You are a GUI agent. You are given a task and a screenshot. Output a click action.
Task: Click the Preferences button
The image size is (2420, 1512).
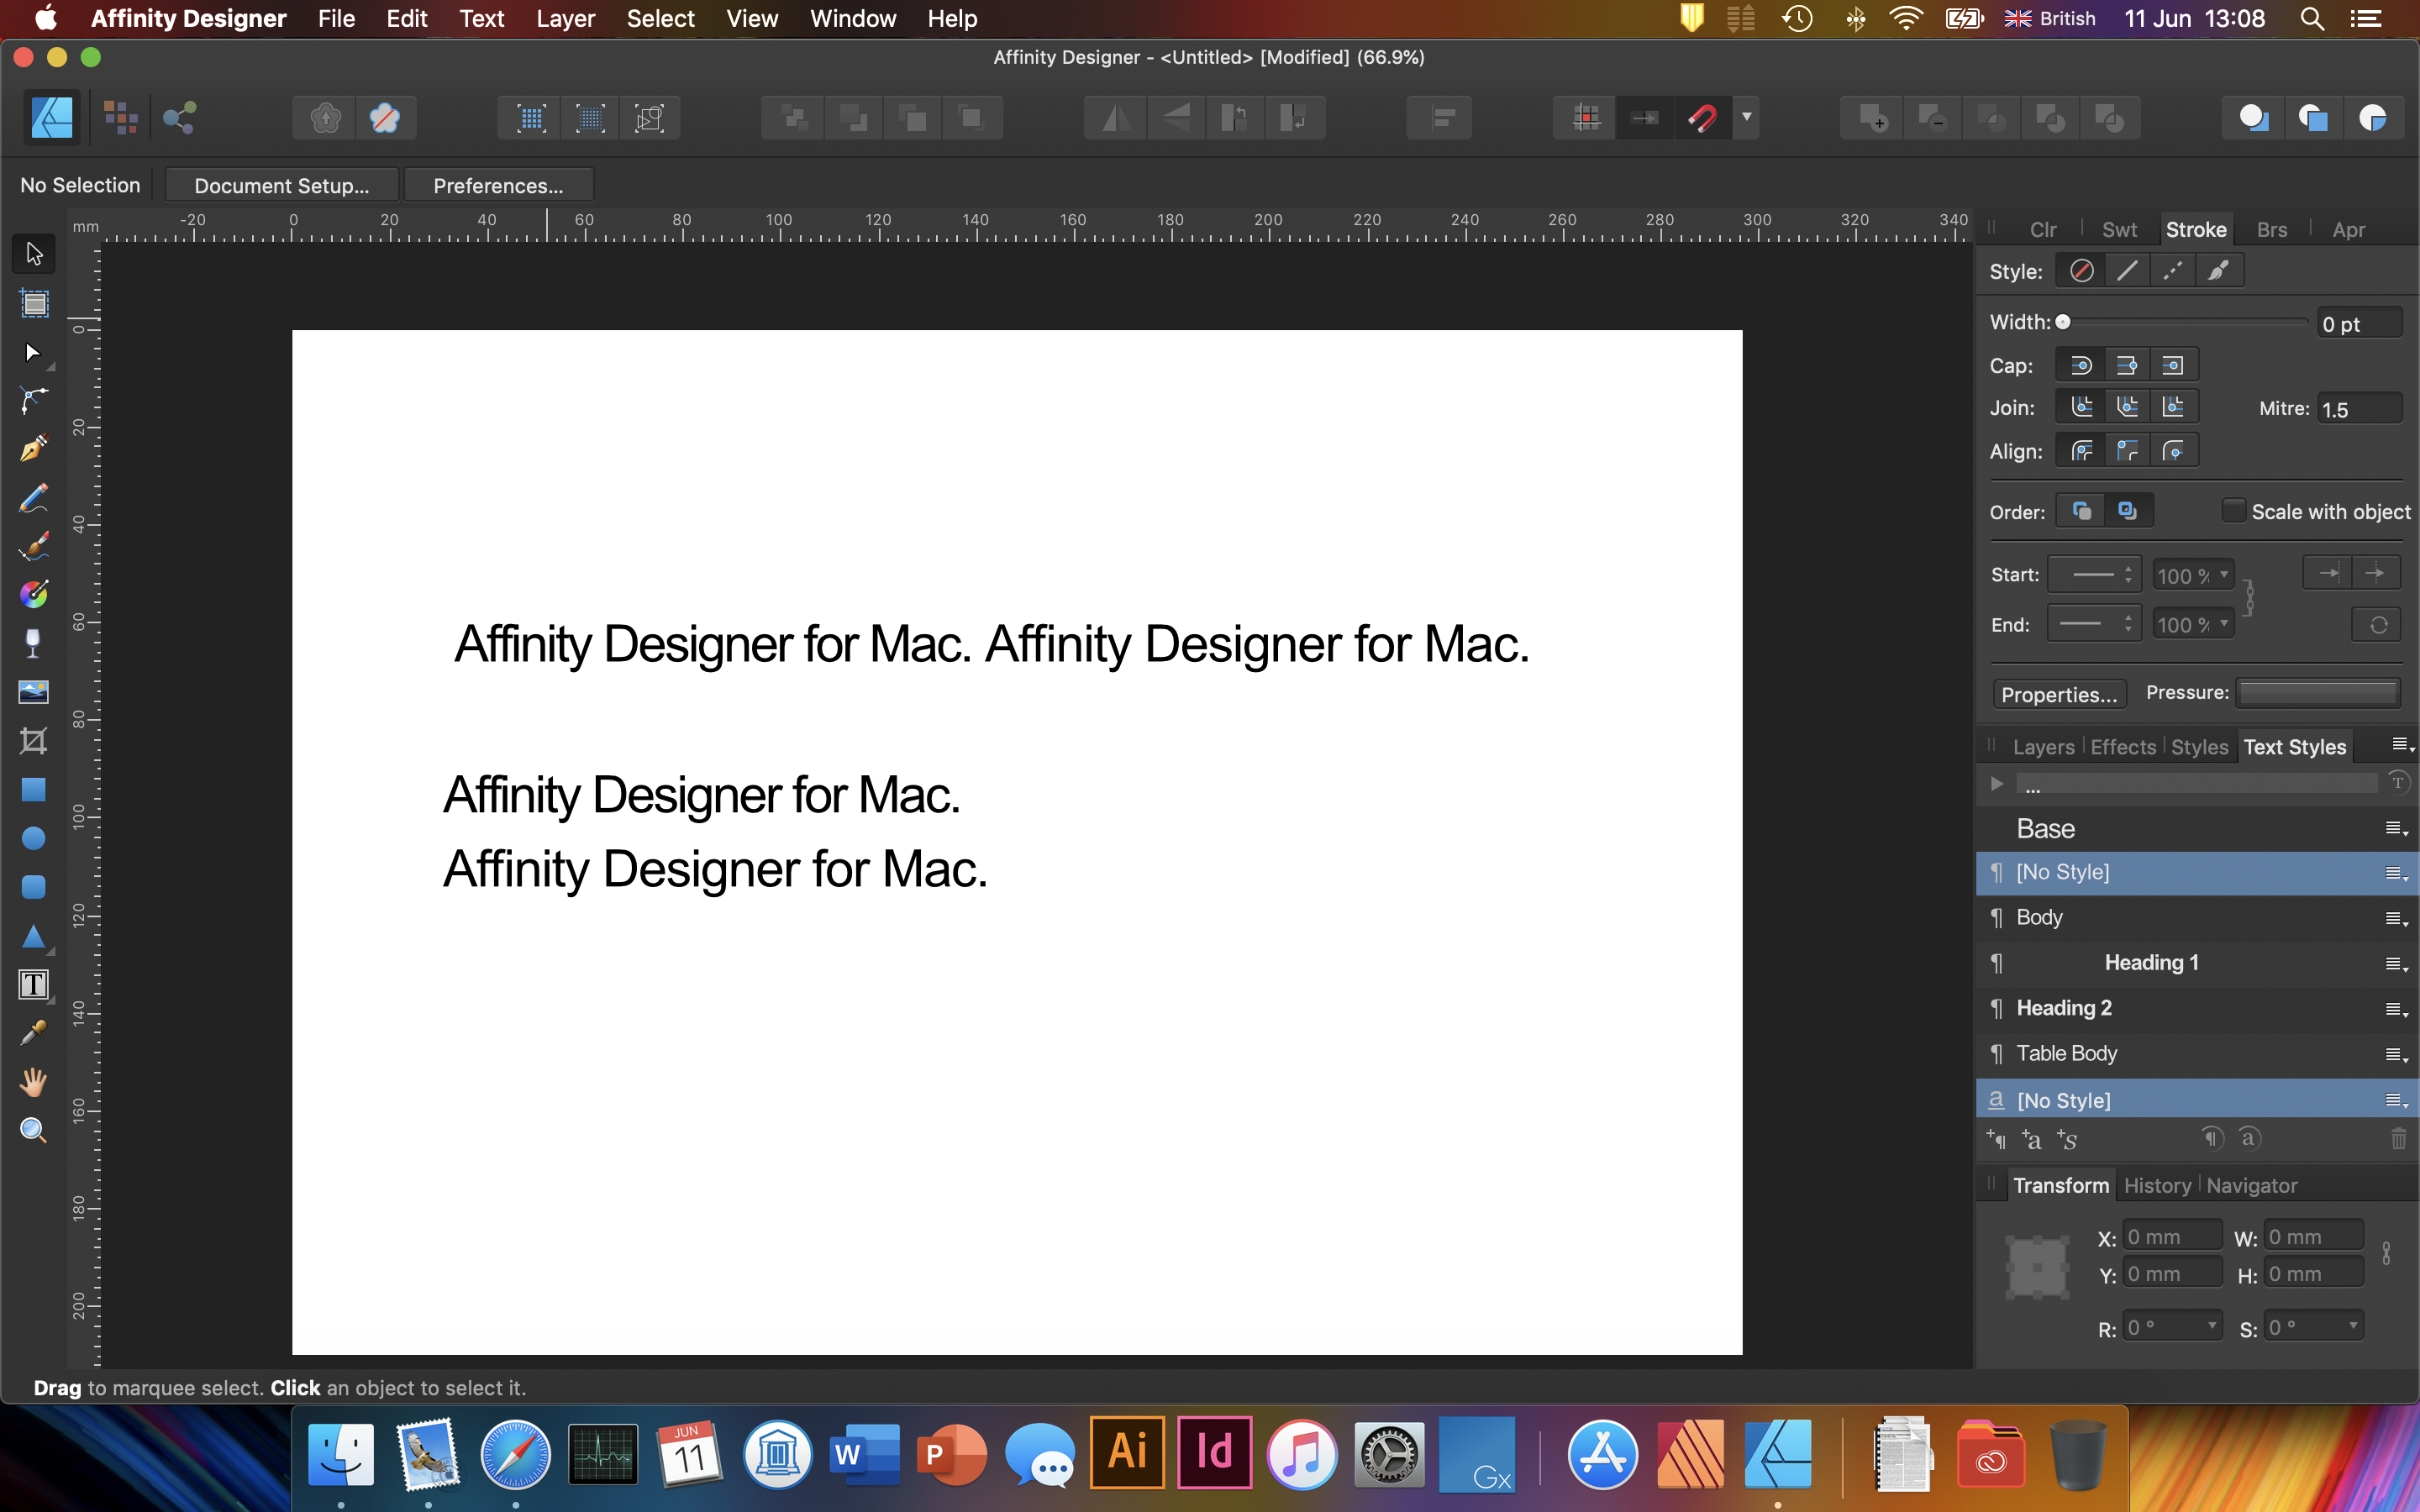point(498,185)
